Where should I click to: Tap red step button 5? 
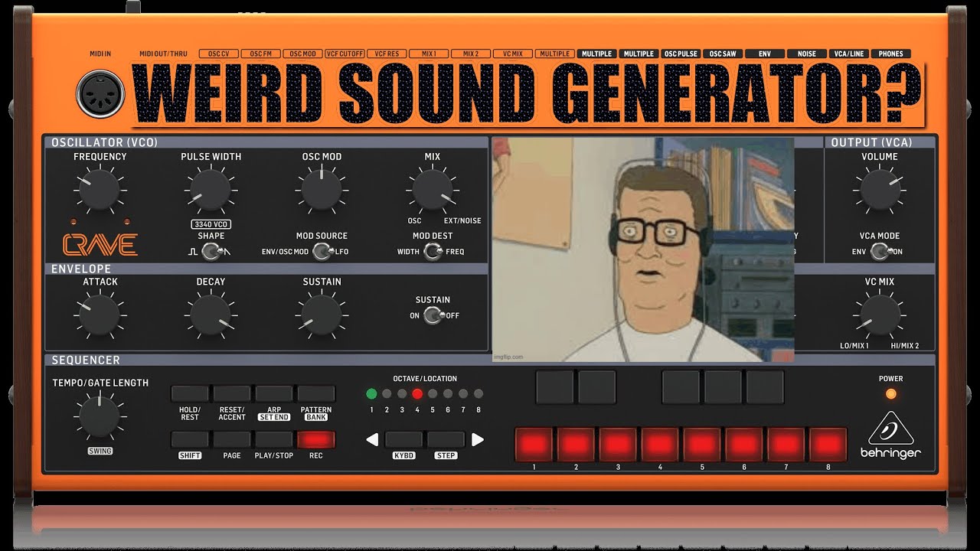tap(702, 445)
